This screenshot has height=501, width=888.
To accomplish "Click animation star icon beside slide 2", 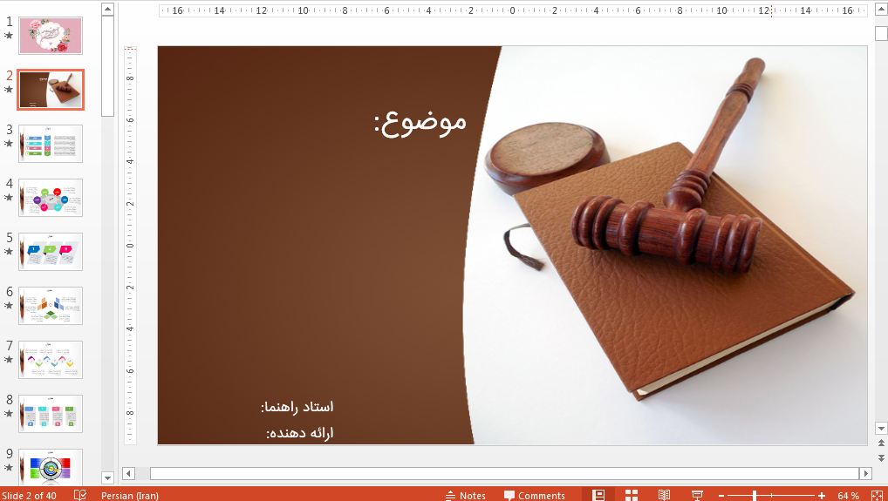I will coord(9,90).
